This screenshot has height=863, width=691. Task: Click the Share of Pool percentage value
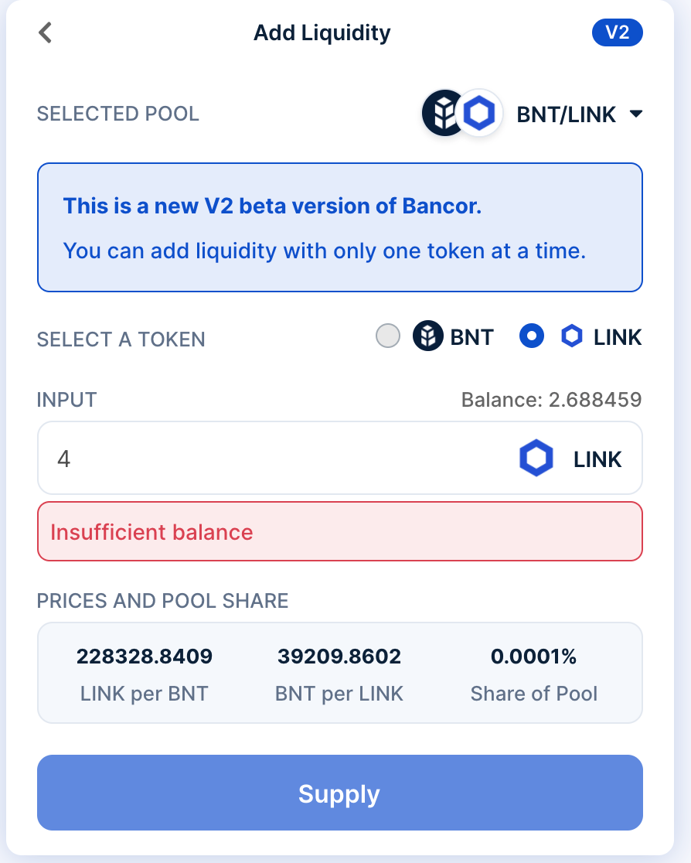click(534, 656)
